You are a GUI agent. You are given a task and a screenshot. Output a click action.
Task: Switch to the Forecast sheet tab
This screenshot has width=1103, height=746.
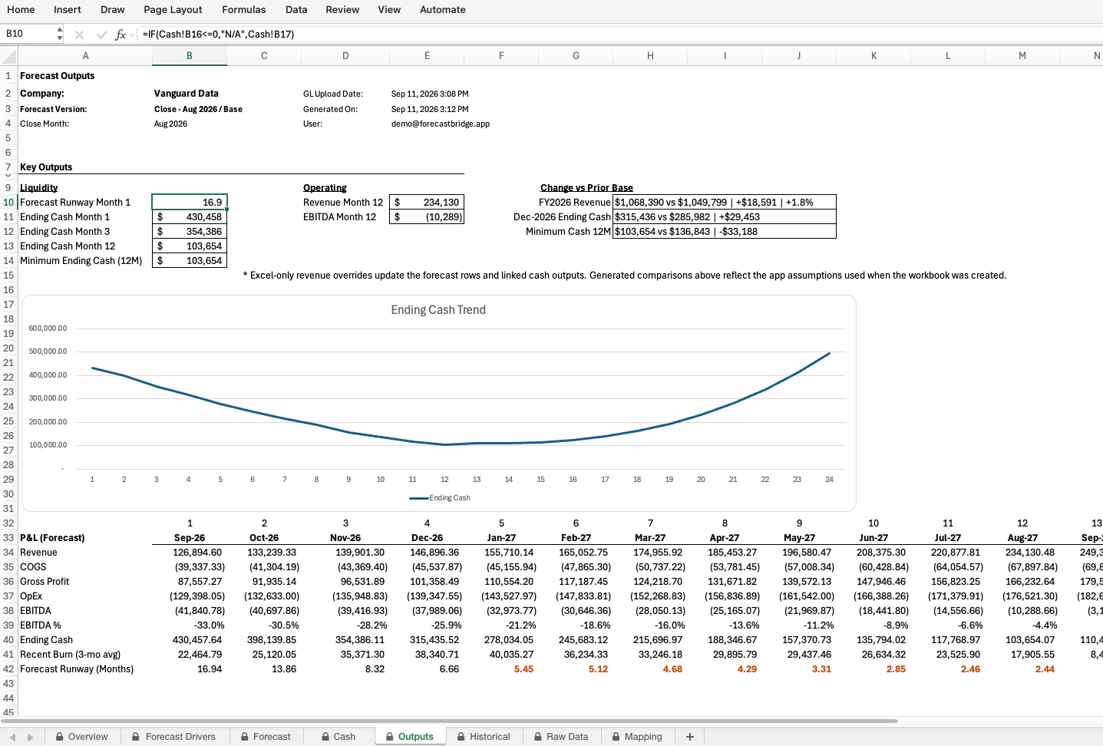click(x=266, y=737)
